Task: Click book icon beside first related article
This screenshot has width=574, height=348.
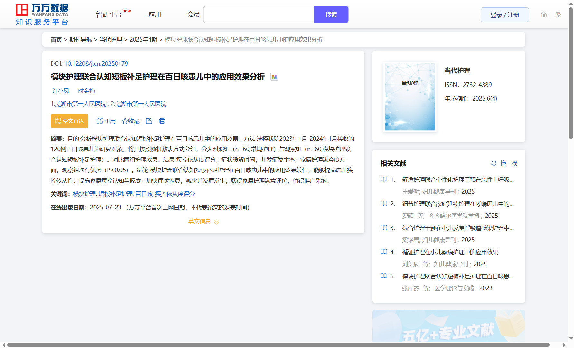Action: [x=384, y=179]
